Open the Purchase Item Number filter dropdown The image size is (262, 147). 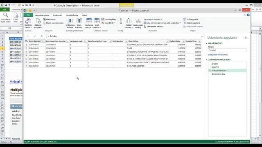[68, 41]
